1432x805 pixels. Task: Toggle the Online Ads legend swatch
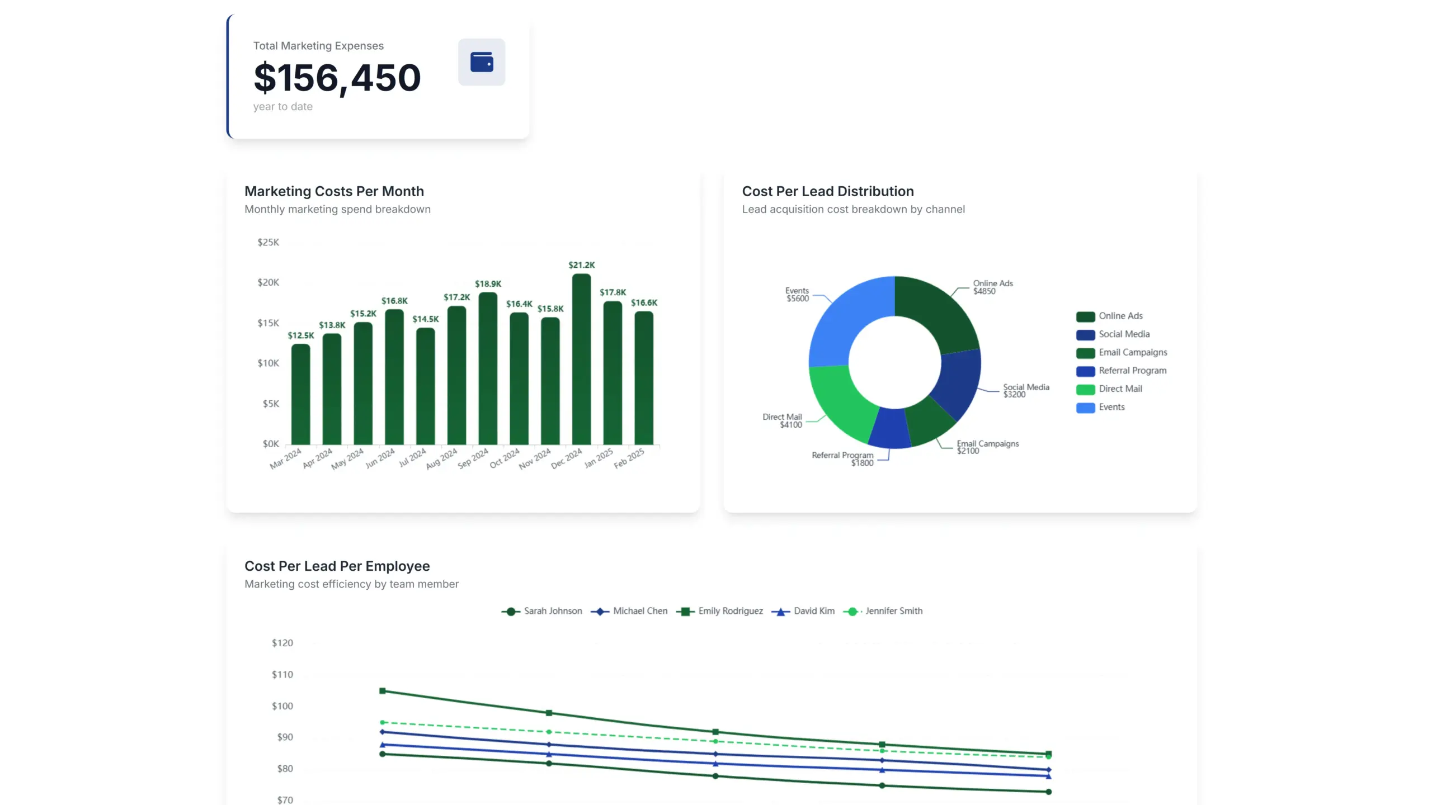pos(1085,316)
